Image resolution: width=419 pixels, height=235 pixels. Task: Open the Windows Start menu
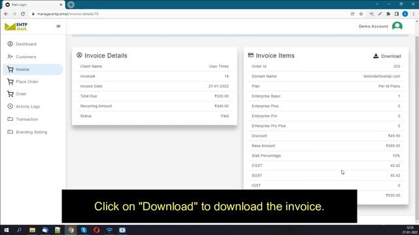pos(7,230)
